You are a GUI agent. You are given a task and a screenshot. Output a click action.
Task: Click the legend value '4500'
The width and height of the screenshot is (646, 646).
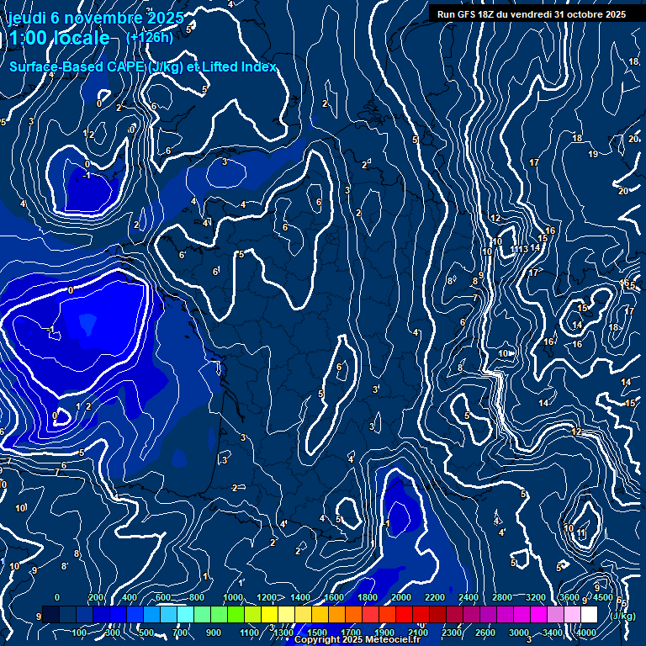click(x=603, y=597)
